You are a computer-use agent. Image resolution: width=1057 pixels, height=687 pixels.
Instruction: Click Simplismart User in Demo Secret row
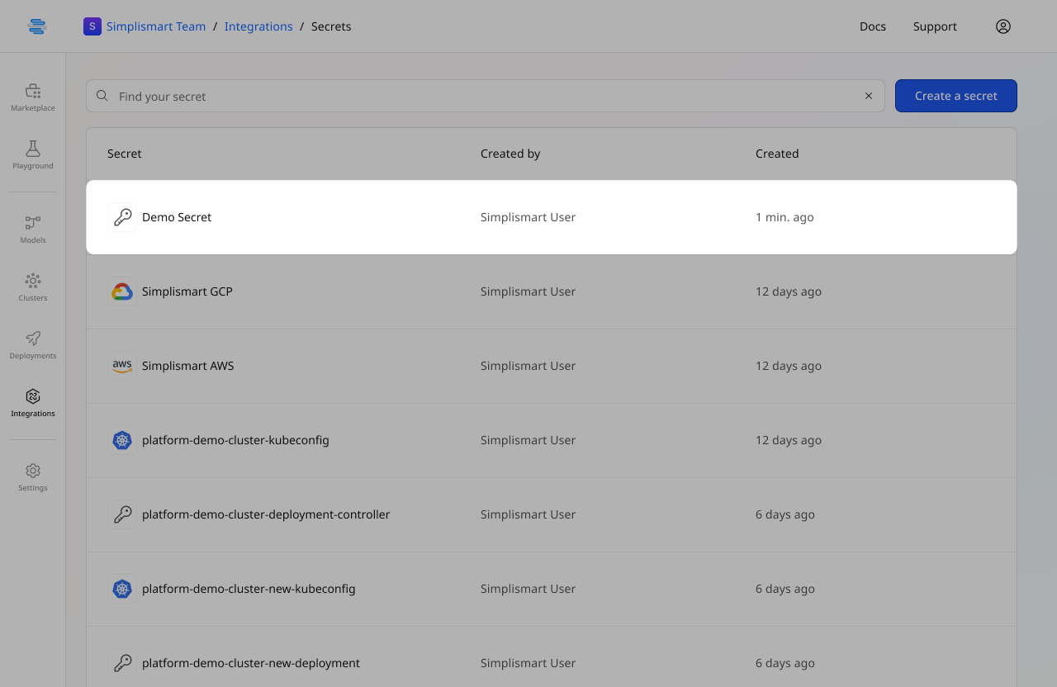(528, 217)
